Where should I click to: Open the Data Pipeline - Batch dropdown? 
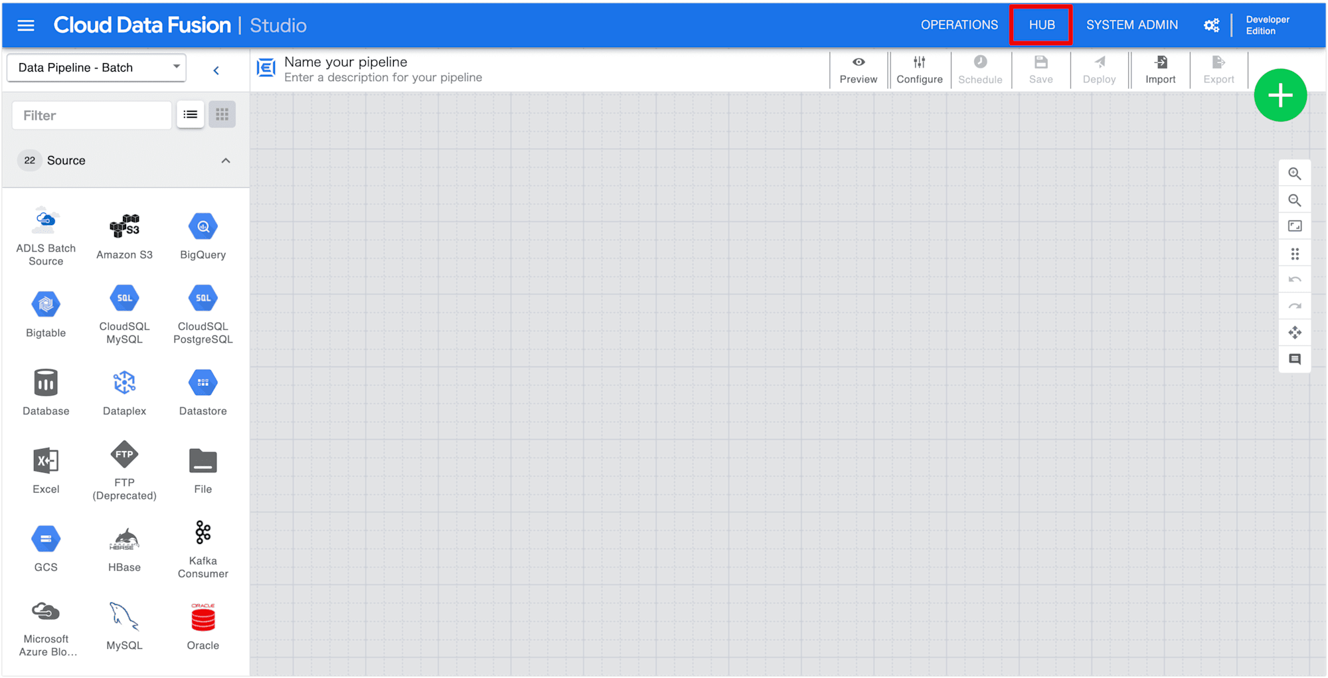pos(97,68)
